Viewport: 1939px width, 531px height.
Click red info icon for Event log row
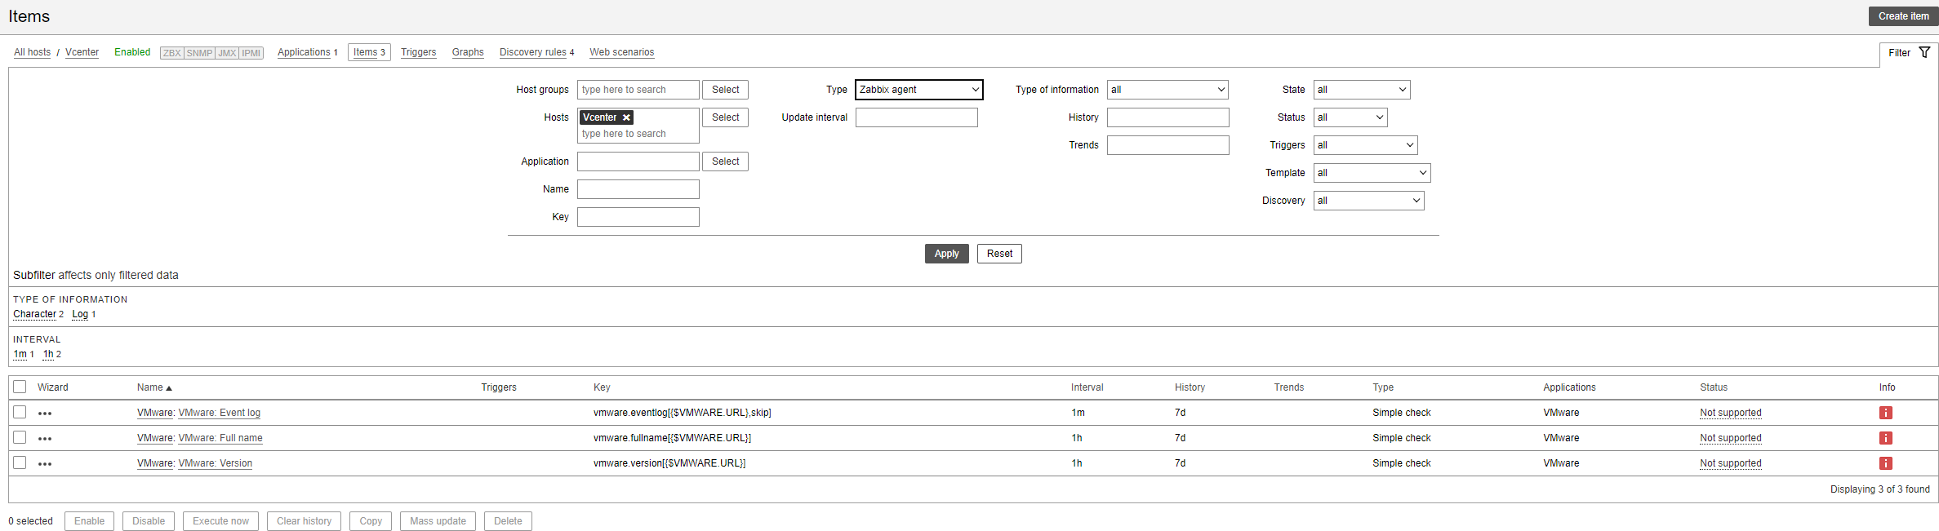coord(1885,413)
